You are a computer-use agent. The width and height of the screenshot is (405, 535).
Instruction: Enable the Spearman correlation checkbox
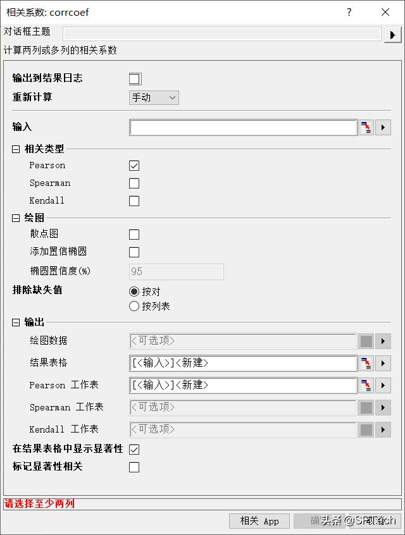click(x=134, y=183)
